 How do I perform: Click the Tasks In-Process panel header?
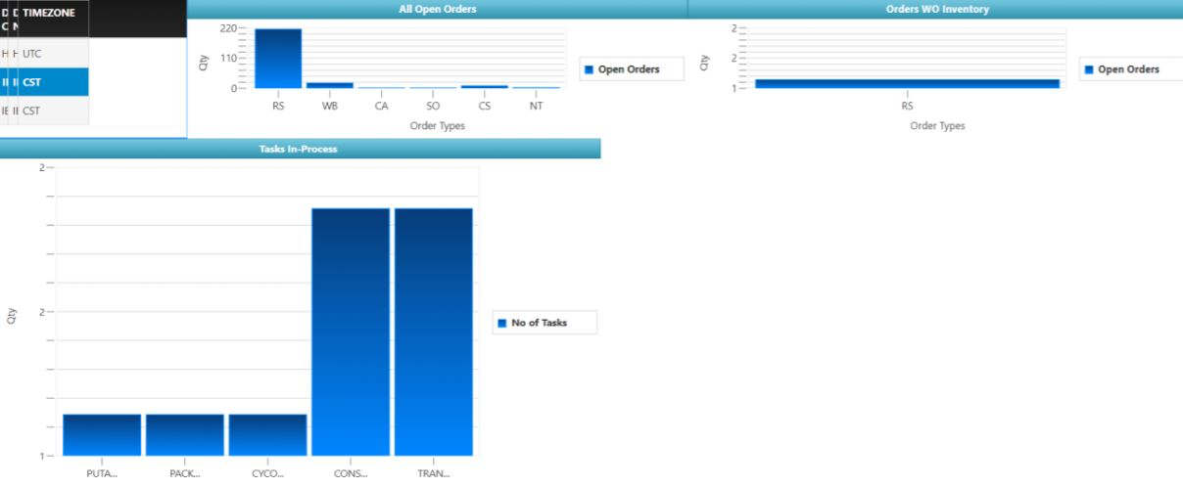coord(300,149)
